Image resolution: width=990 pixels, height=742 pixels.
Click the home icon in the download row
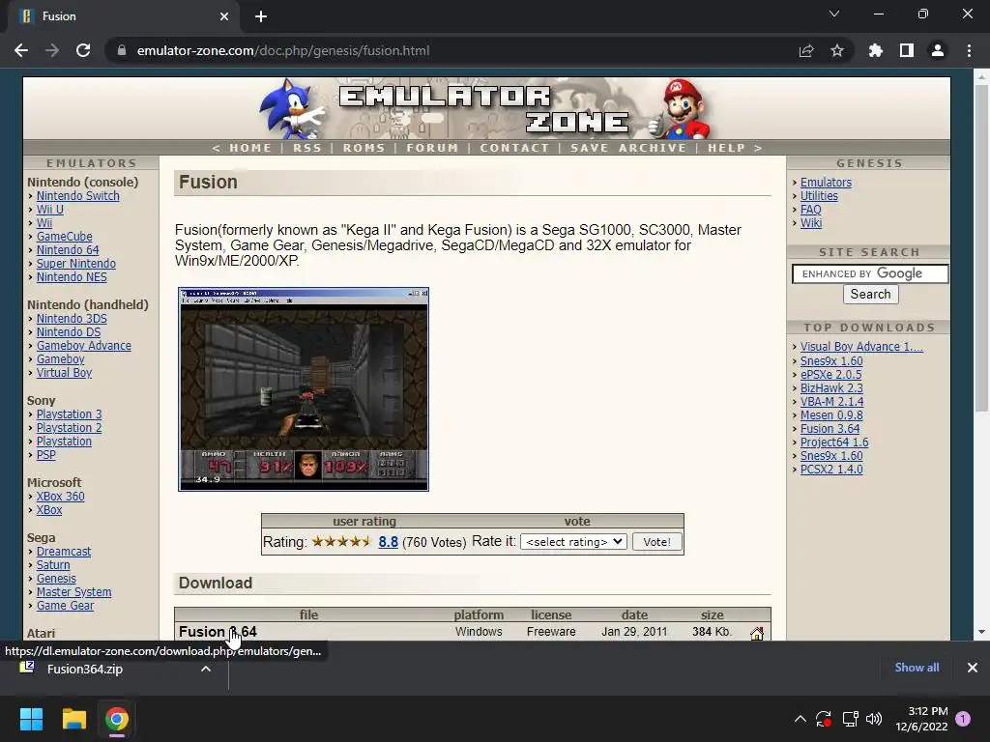(x=757, y=633)
